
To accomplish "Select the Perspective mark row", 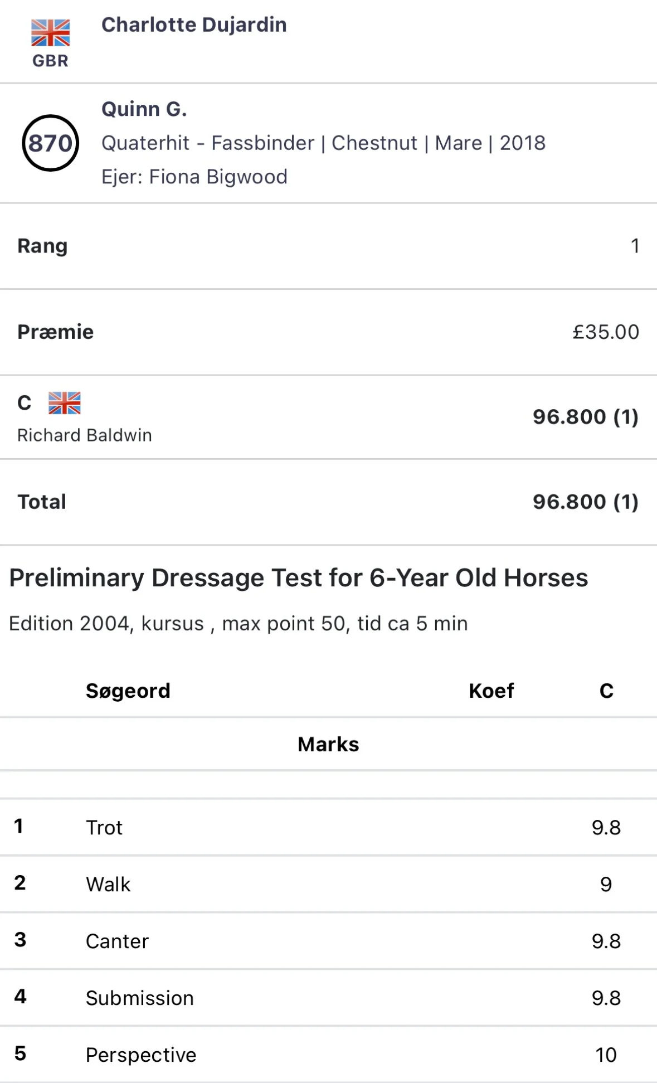I will [328, 1055].
